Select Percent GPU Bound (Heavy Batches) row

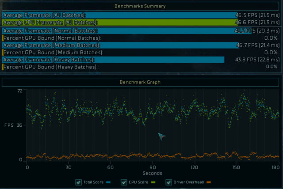click(x=141, y=67)
